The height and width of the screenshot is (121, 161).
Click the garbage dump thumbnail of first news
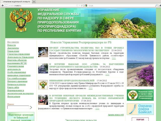tap(43, 52)
